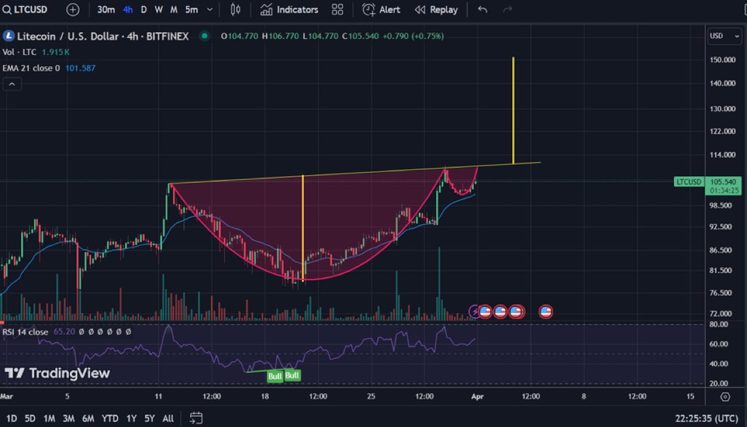Click the 22:25:35 (UTC) timezone clock

(707, 418)
